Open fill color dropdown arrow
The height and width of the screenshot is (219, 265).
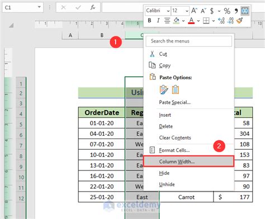(183, 21)
